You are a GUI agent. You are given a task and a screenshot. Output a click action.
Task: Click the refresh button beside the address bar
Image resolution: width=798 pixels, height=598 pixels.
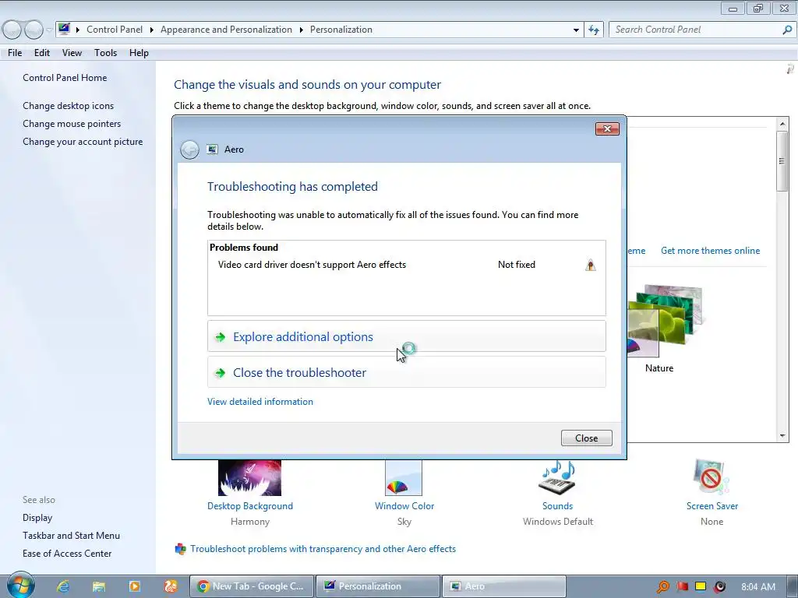point(594,30)
